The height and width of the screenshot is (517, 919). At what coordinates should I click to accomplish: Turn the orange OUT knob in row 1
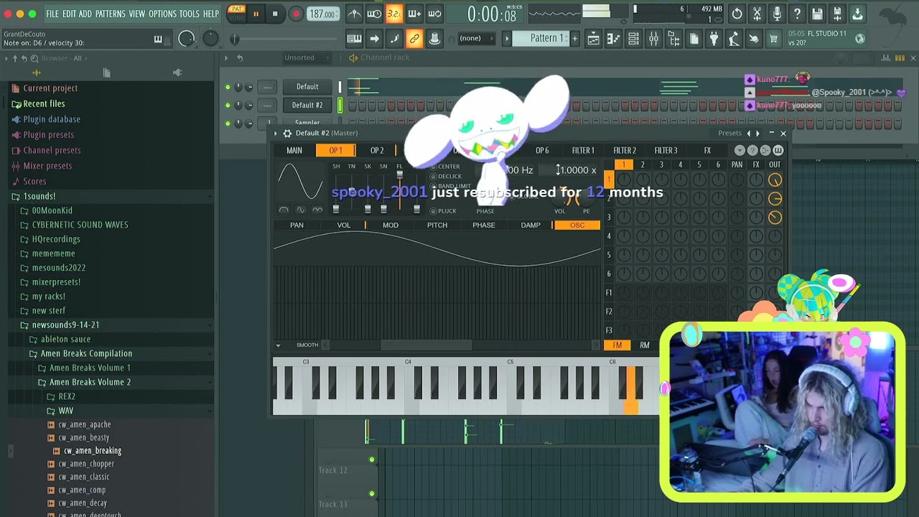pyautogui.click(x=775, y=180)
